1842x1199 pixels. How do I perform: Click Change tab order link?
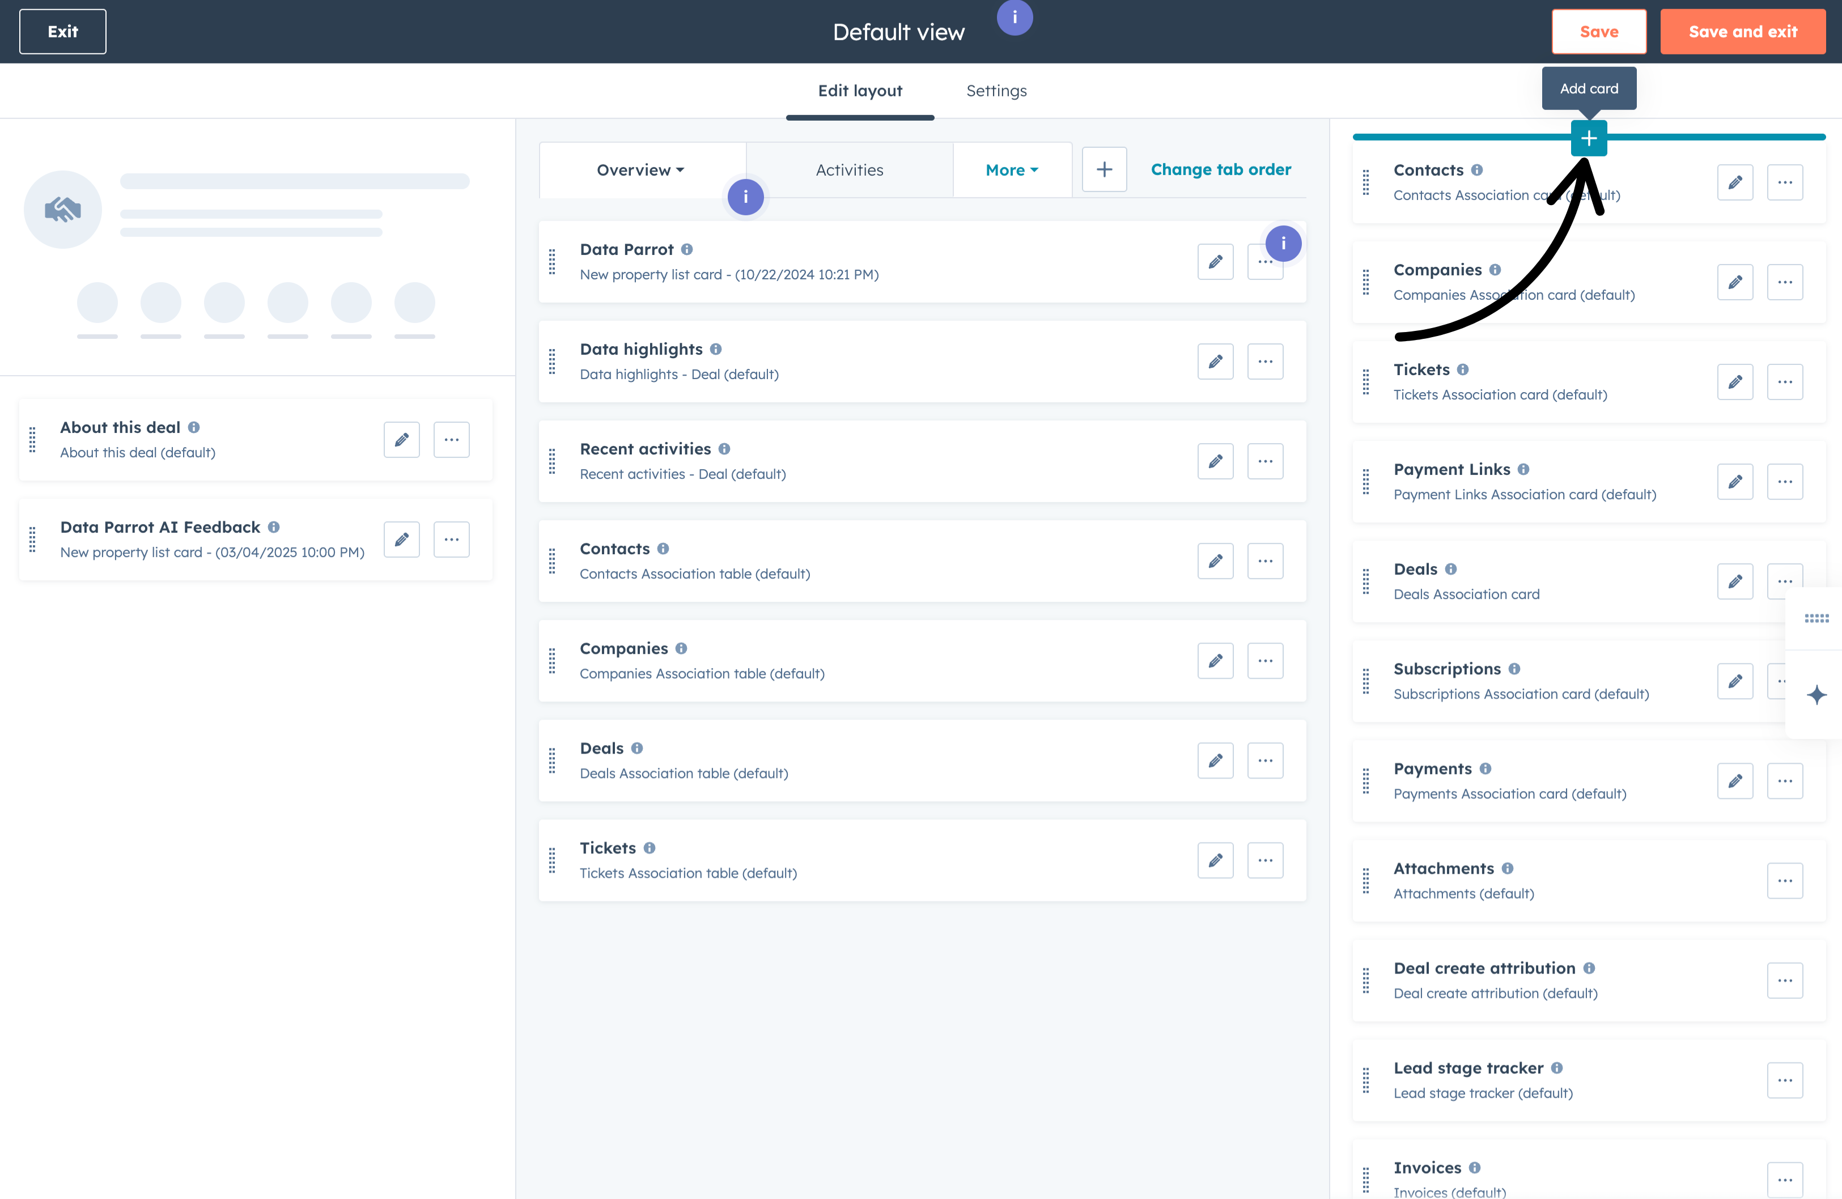[1220, 169]
